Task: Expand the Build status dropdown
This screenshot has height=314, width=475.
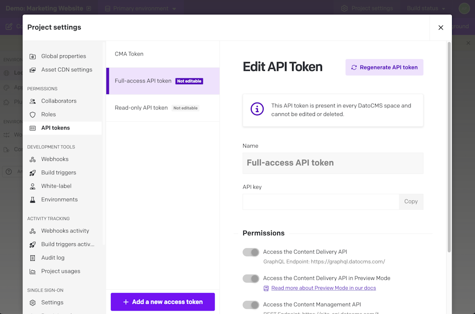Action: click(x=426, y=9)
